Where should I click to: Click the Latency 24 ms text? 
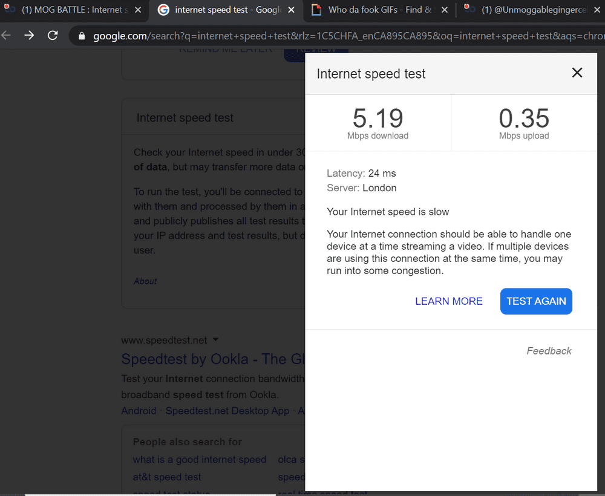pyautogui.click(x=361, y=173)
